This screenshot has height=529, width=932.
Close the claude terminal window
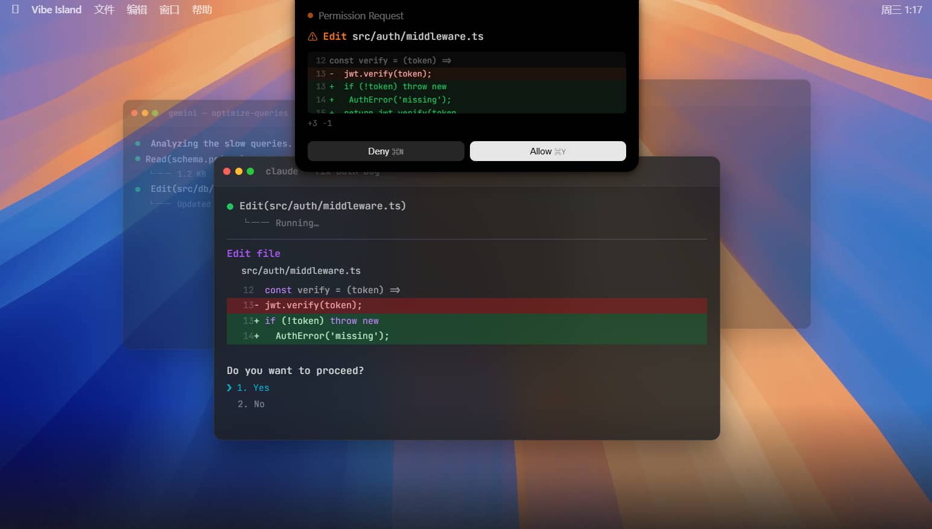point(227,171)
